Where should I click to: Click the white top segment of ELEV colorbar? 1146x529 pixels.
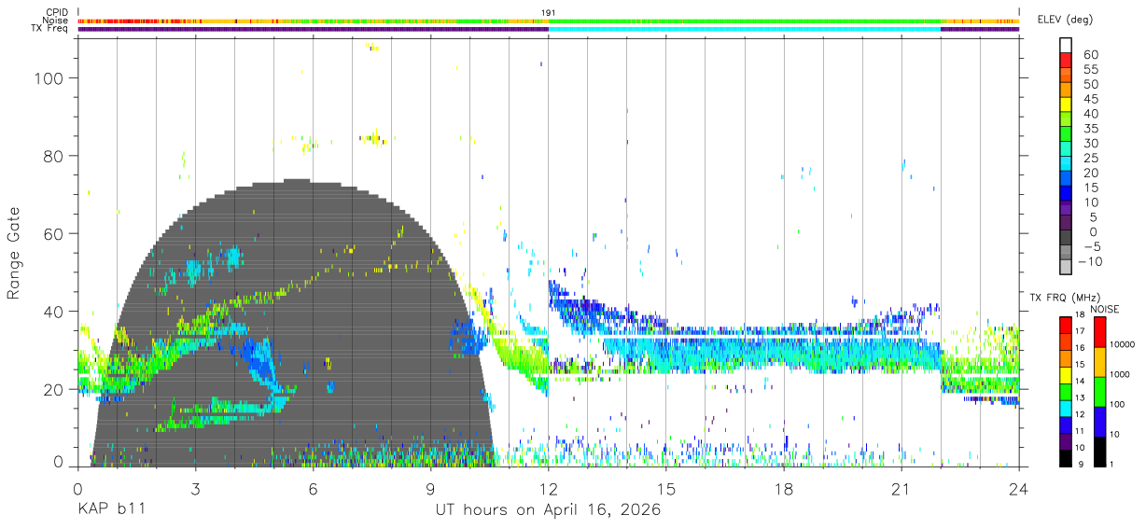(x=1067, y=46)
